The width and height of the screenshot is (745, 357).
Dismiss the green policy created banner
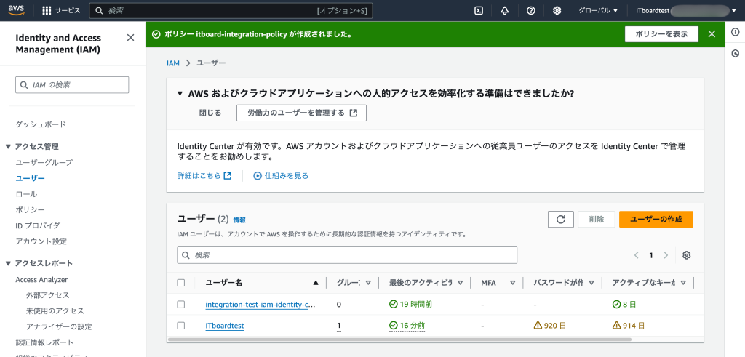click(712, 34)
